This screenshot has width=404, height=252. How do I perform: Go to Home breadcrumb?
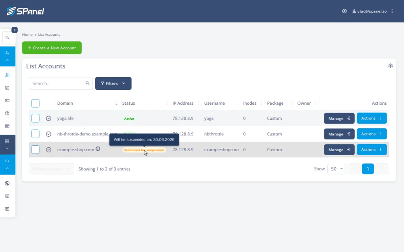pos(27,35)
